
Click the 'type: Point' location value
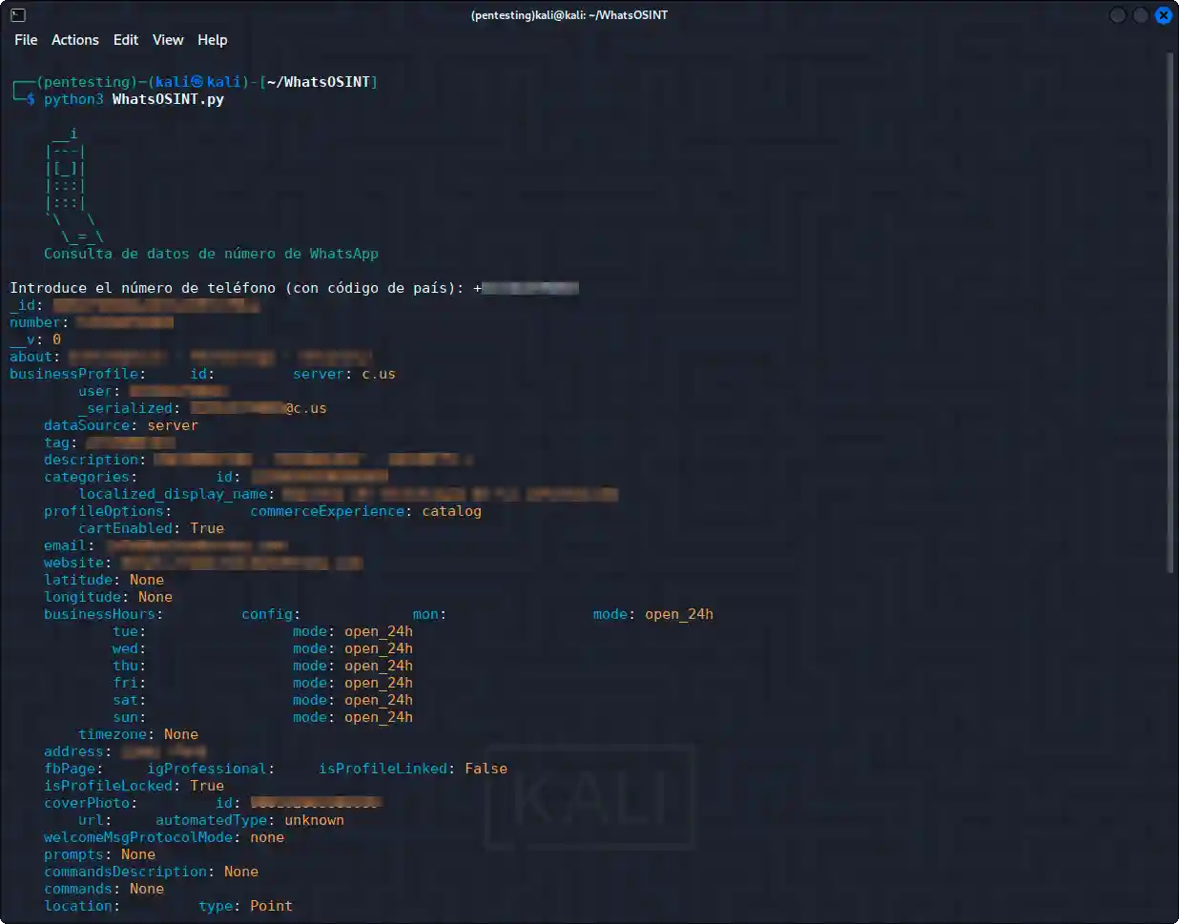246,906
